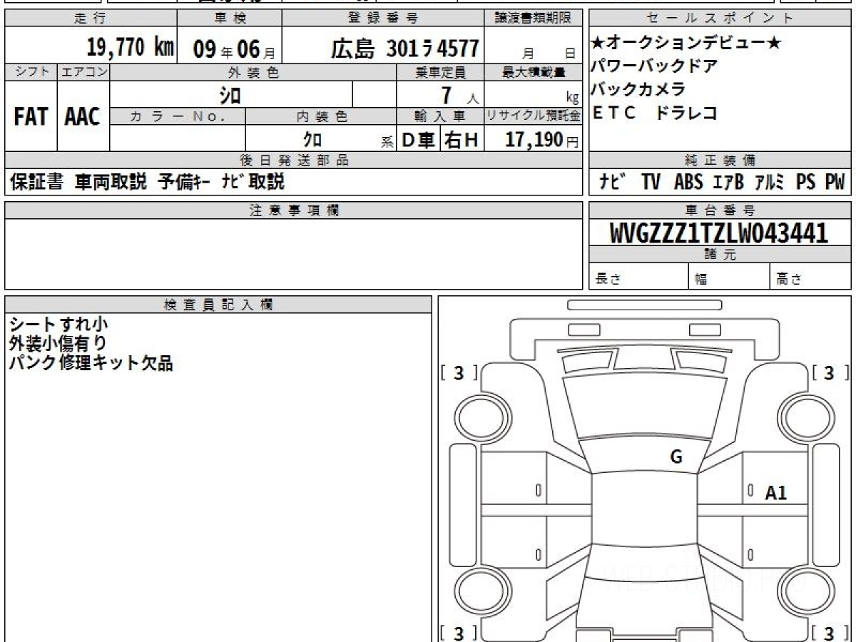Select the 最大積載量 header label
The image size is (856, 642).
(534, 72)
